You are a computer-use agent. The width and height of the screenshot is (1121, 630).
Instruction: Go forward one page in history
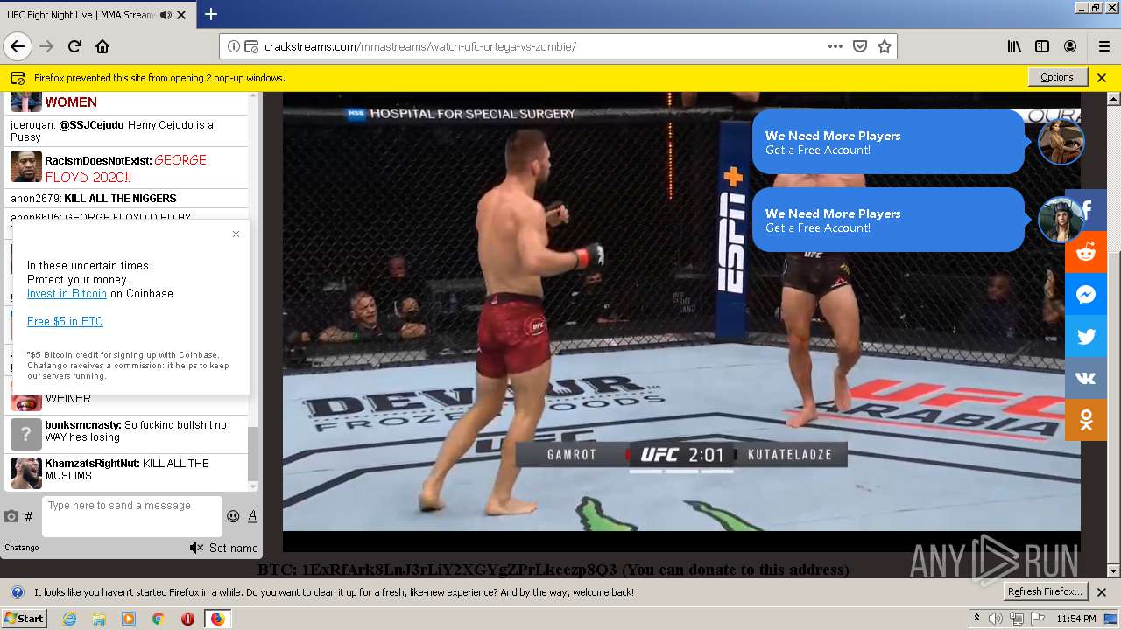[x=46, y=46]
